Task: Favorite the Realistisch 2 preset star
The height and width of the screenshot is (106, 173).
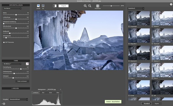Action: coord(152,61)
